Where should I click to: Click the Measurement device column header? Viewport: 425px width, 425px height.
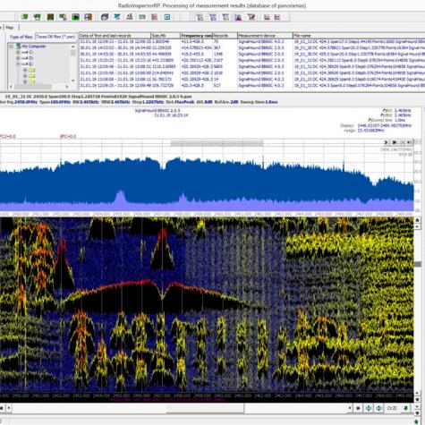[265, 36]
